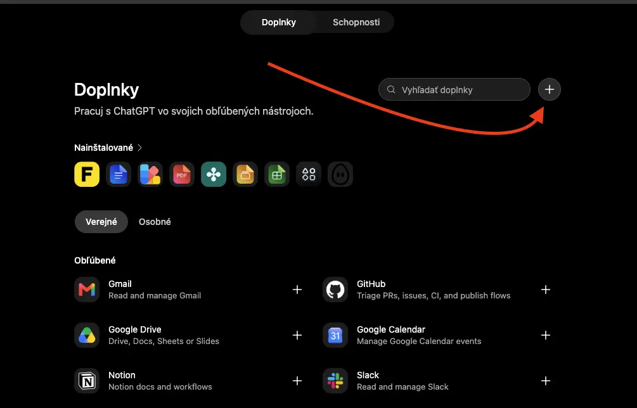Open the Google Drive plugin title
This screenshot has height=408, width=637.
135,329
